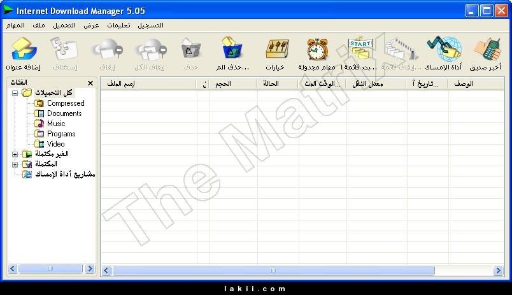This screenshot has width=512, height=295.
Task: Click the categories panel right scroll arrow
Action: point(90,268)
